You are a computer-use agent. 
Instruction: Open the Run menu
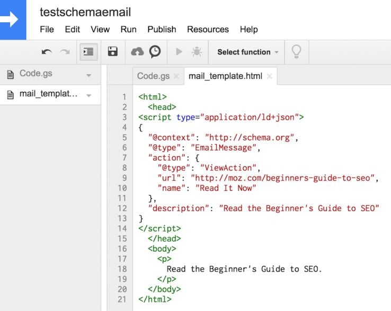128,30
